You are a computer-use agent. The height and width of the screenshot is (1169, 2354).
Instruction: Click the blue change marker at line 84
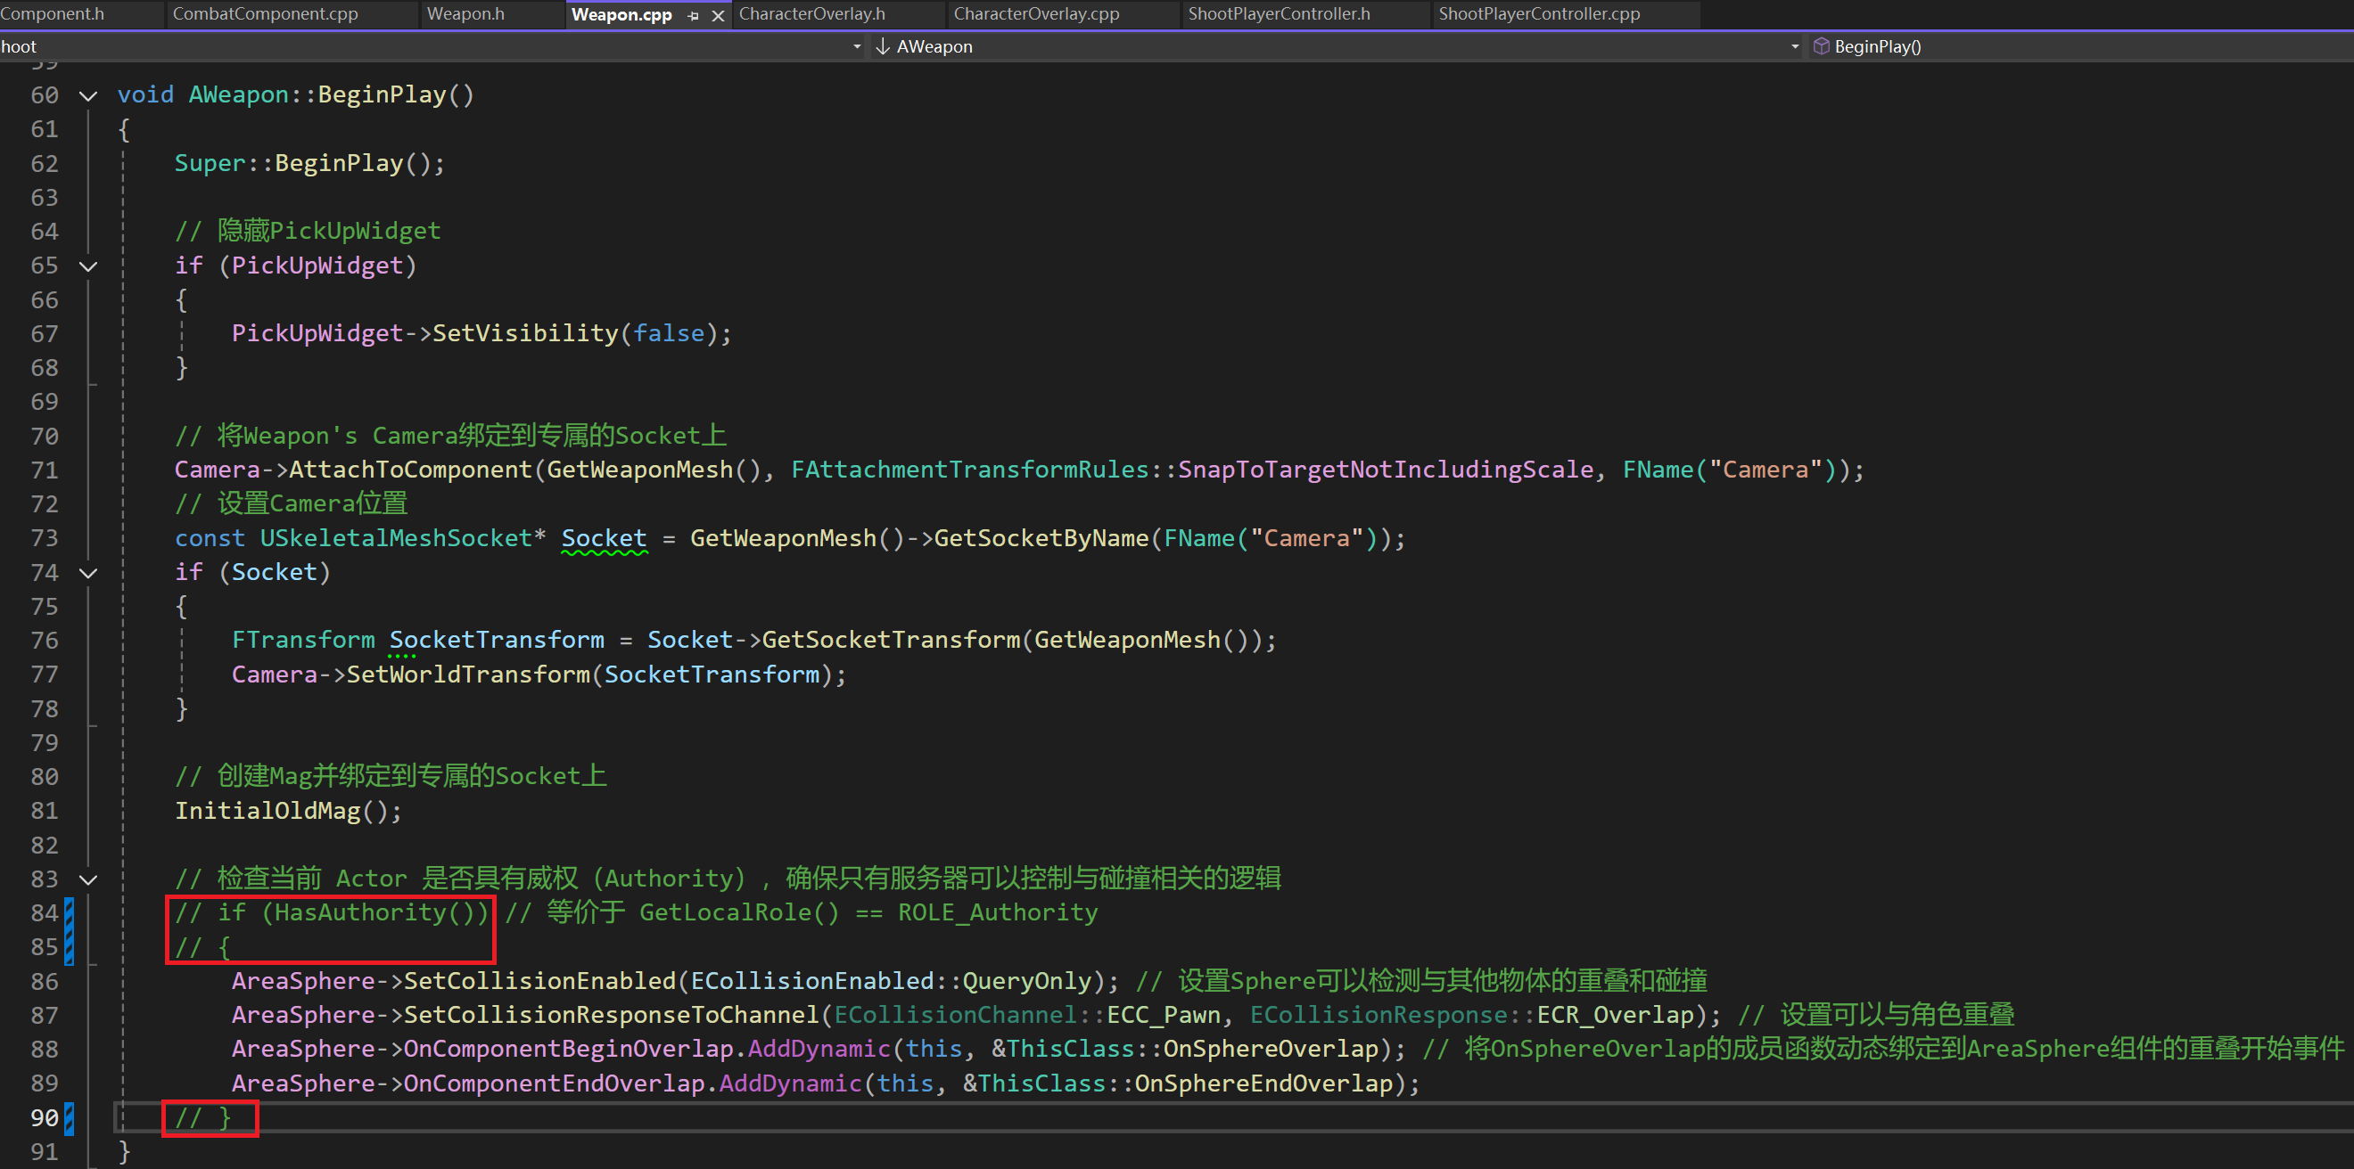tap(70, 913)
